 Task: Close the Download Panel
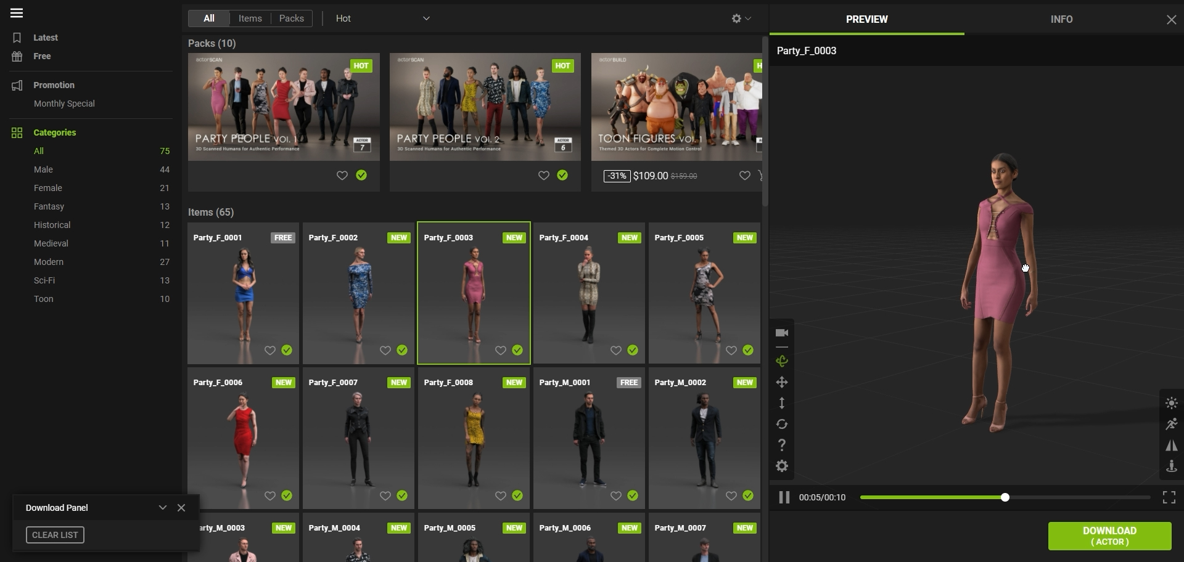point(181,508)
